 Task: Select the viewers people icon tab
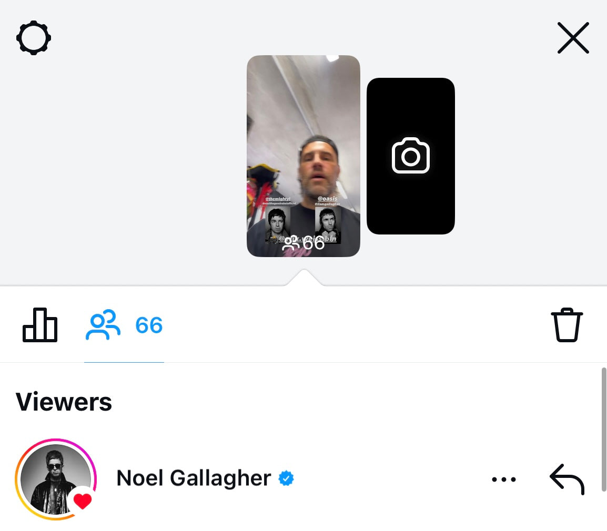(103, 325)
